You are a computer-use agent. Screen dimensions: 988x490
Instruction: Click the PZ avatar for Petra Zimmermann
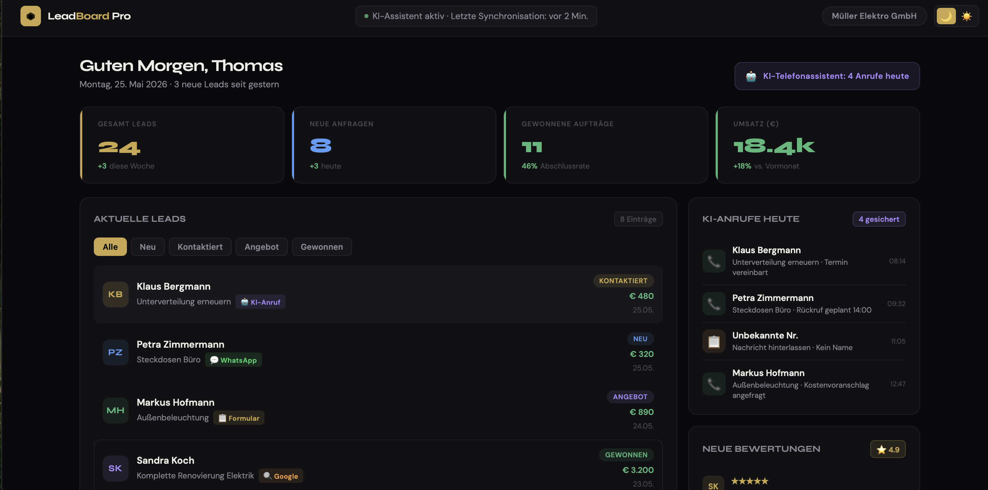pos(115,352)
